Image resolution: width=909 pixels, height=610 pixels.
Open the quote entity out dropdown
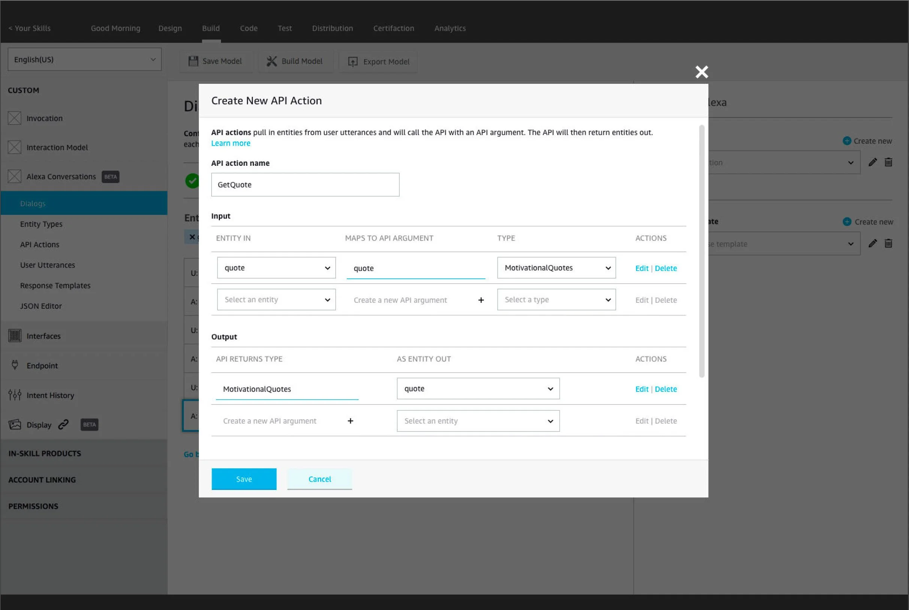[x=478, y=389]
